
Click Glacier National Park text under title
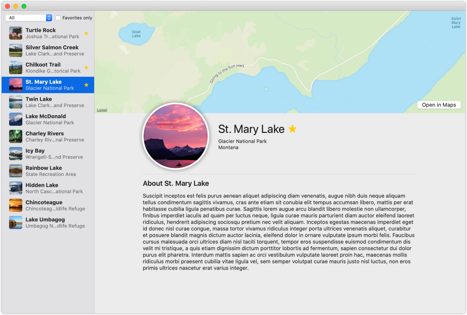pyautogui.click(x=242, y=141)
